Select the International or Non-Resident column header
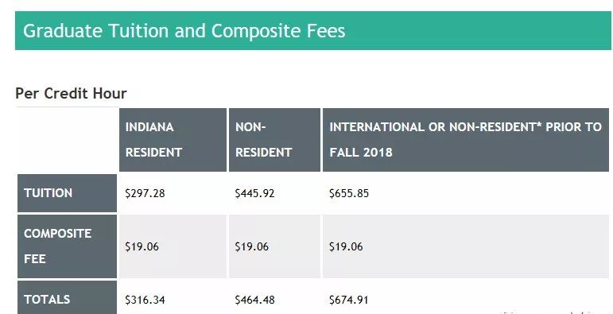This screenshot has height=314, width=613. tap(466, 140)
